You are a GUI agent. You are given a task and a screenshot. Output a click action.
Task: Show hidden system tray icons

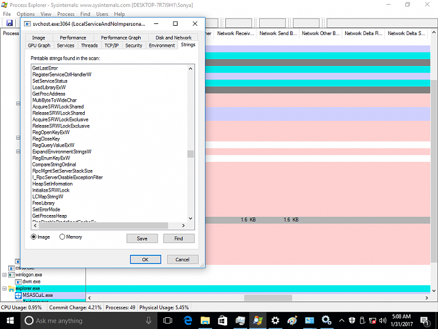click(x=342, y=321)
